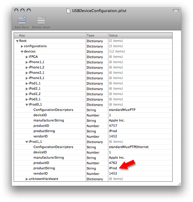Select deviceID key under iProd1,1
The width and height of the screenshot is (193, 202).
click(40, 152)
